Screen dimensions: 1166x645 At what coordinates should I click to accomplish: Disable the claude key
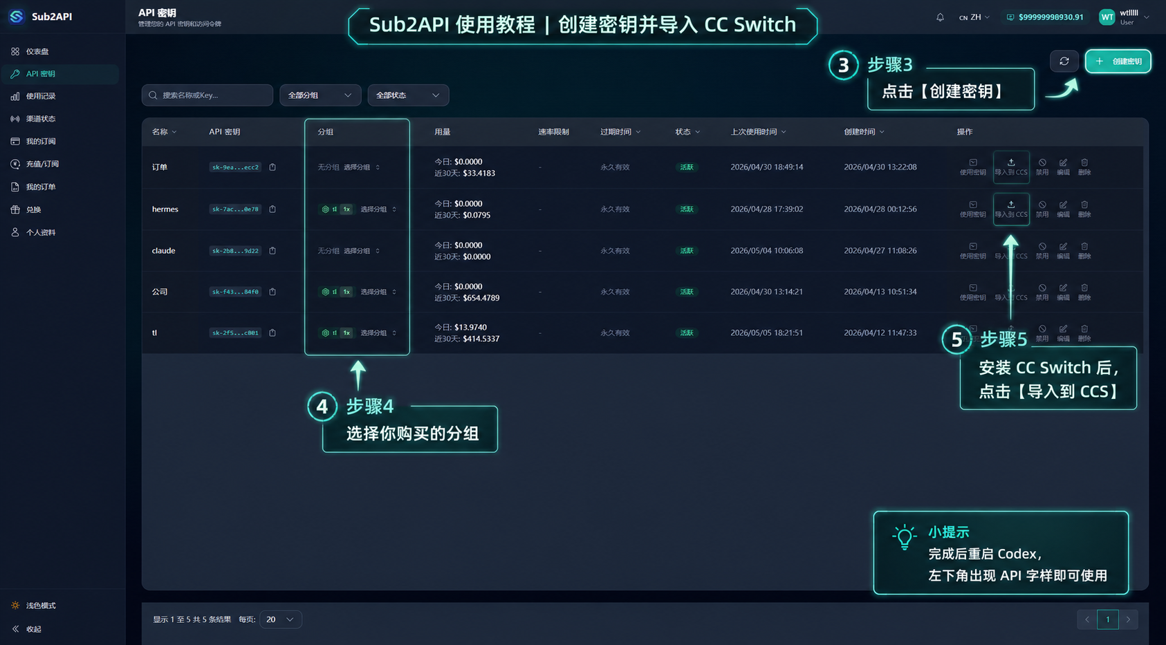click(x=1042, y=251)
